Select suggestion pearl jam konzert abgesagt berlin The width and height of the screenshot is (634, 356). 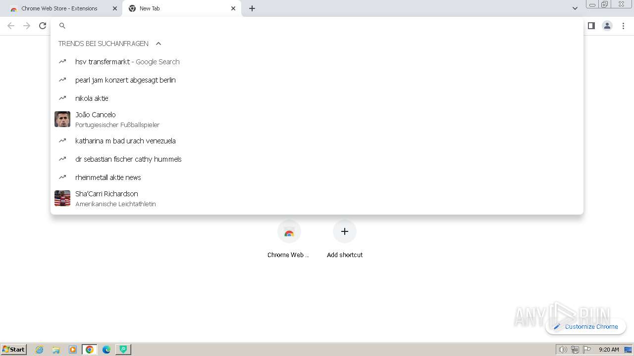click(317, 80)
